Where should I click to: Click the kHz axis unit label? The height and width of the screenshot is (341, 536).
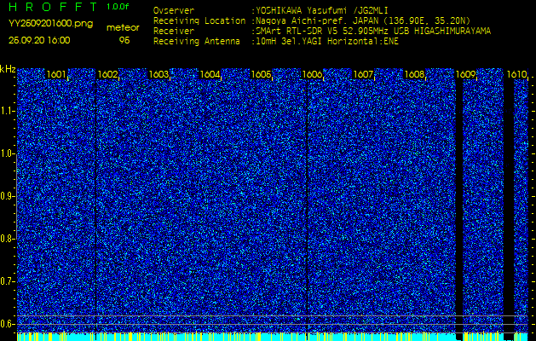pos(8,69)
